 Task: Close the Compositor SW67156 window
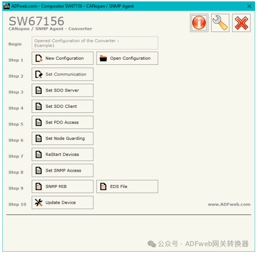249,6
